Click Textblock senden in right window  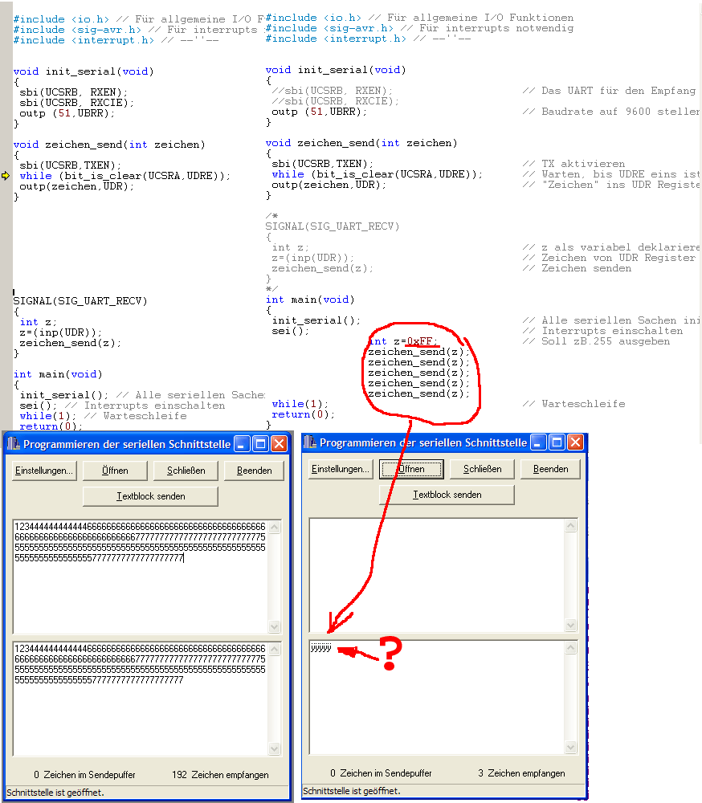447,495
